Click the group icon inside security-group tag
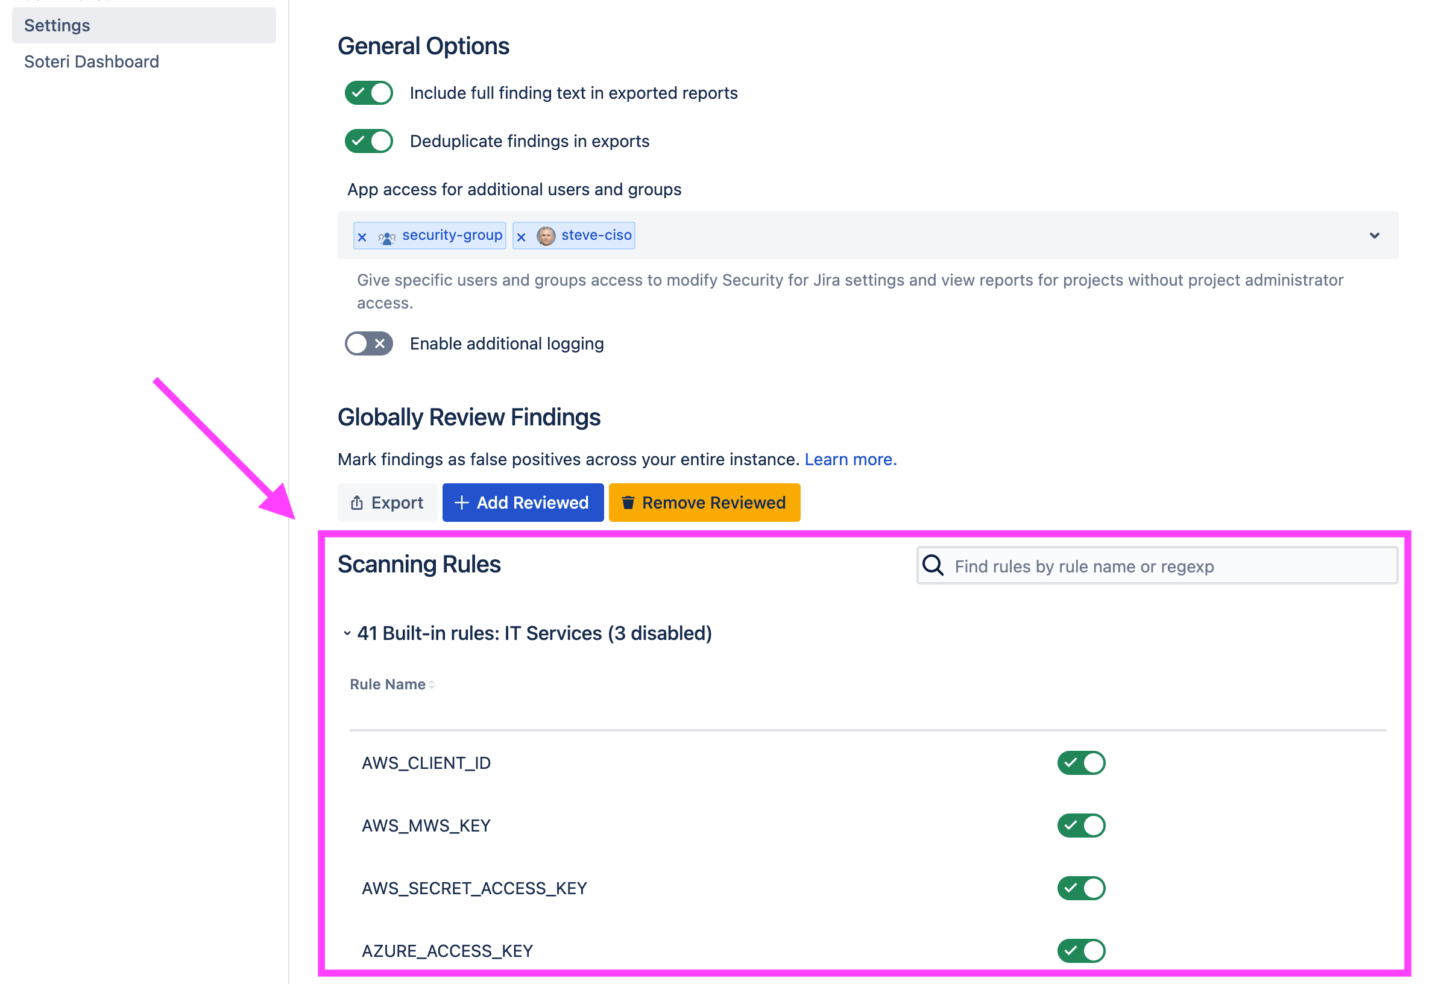1447x984 pixels. coord(386,236)
